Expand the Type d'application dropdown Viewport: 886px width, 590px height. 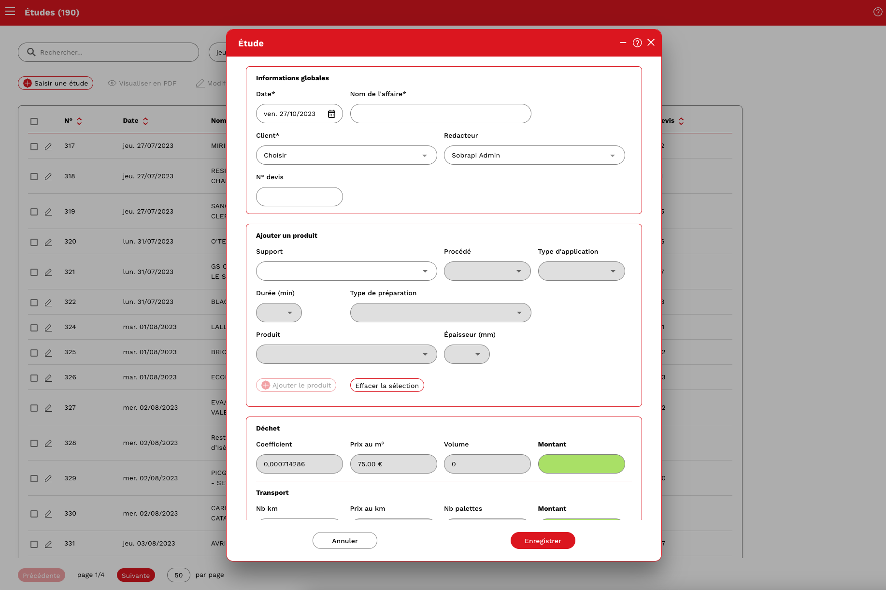tap(581, 271)
